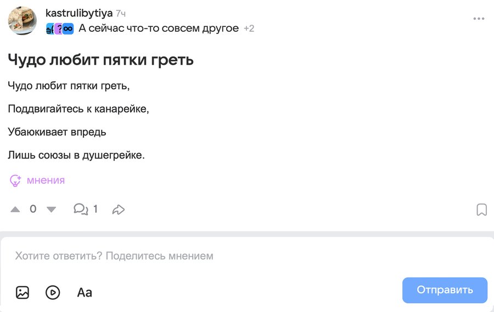Viewport: 494px width, 312px height.
Task: Downvote the post with the down arrow
Action: (x=51, y=209)
